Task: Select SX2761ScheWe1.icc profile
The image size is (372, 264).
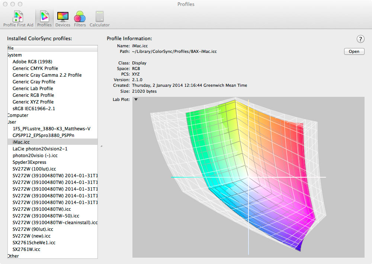Action: point(52,243)
